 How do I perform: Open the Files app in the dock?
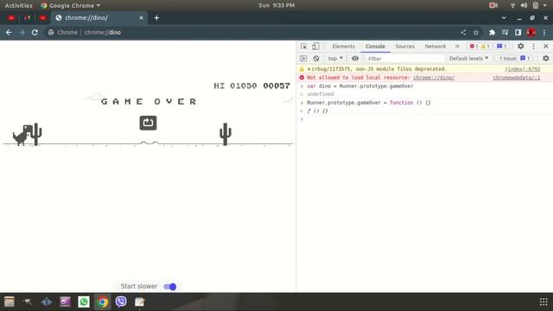[10, 301]
